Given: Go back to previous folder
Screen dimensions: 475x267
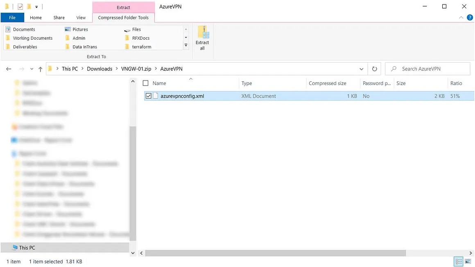Looking at the screenshot, I should (x=9, y=69).
